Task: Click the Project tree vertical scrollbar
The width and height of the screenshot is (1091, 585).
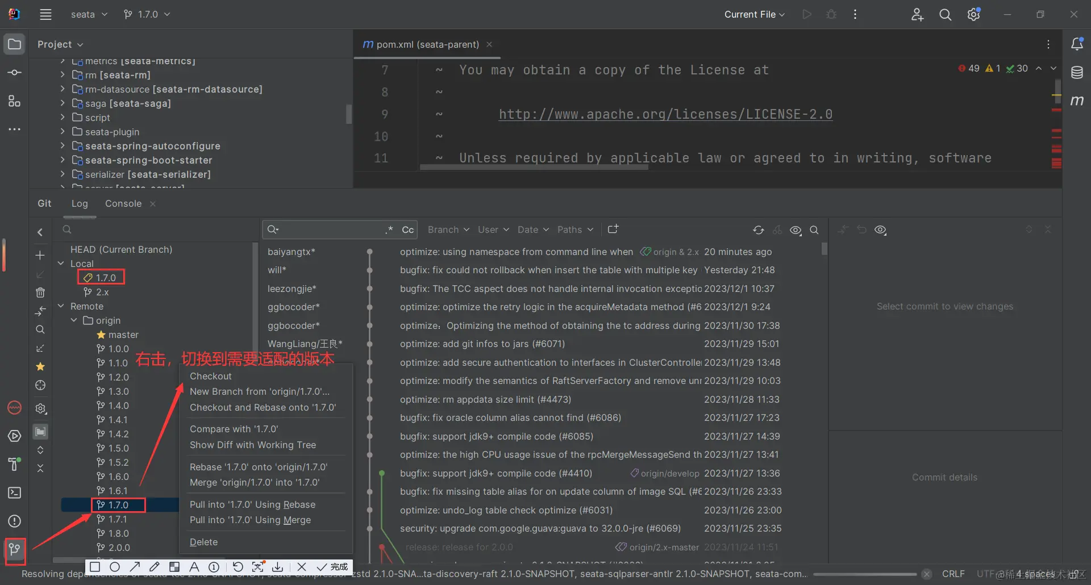Action: tap(349, 114)
